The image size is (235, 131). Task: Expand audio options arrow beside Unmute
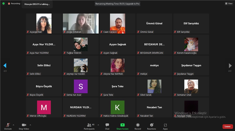click(13, 125)
